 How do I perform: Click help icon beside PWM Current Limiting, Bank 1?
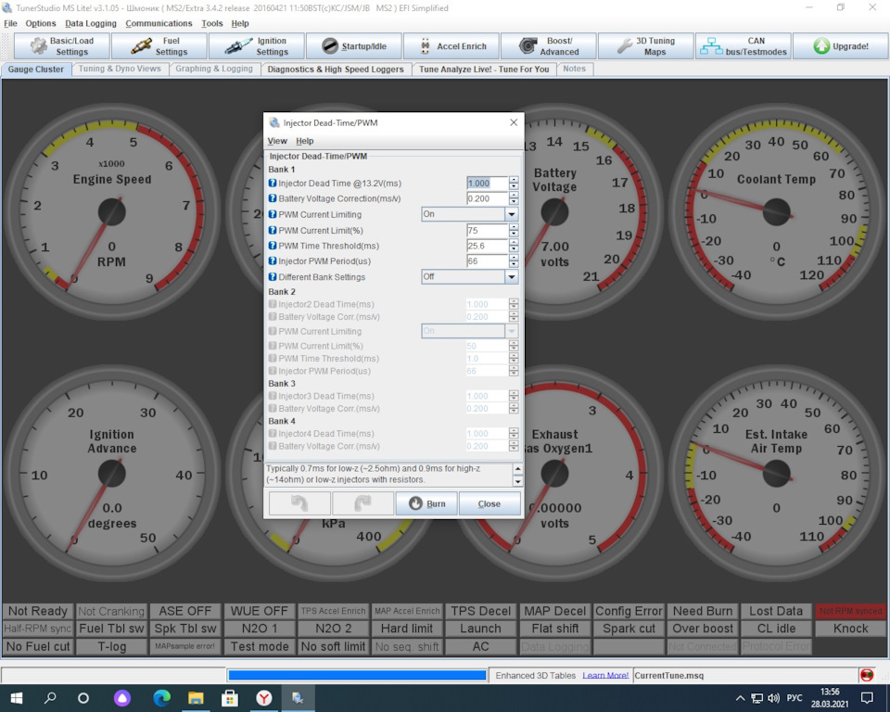[273, 215]
